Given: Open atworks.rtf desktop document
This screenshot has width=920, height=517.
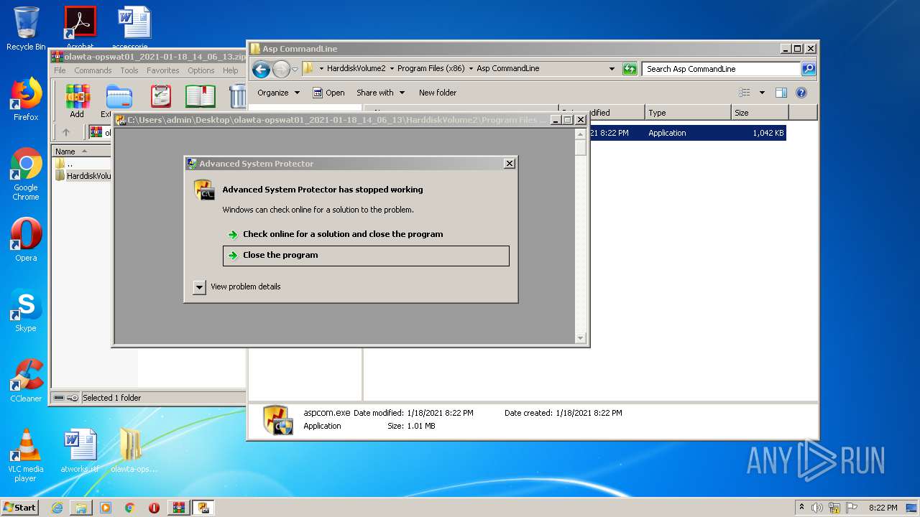Looking at the screenshot, I should 80,451.
